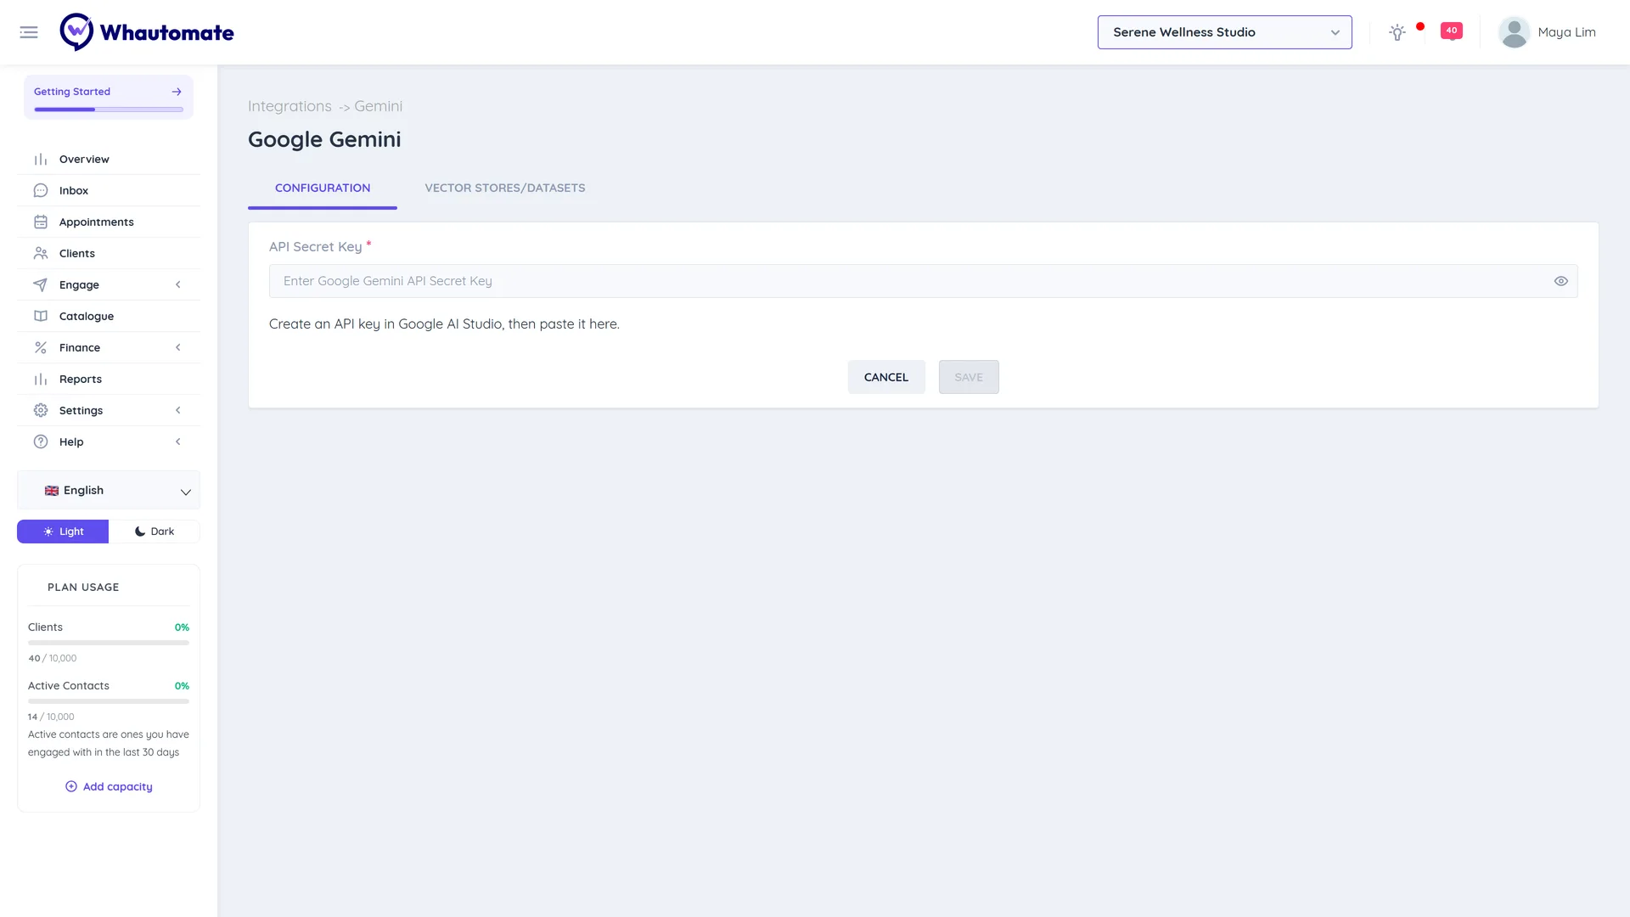Click the Whautomate logo
This screenshot has height=917, width=1630.
point(147,32)
